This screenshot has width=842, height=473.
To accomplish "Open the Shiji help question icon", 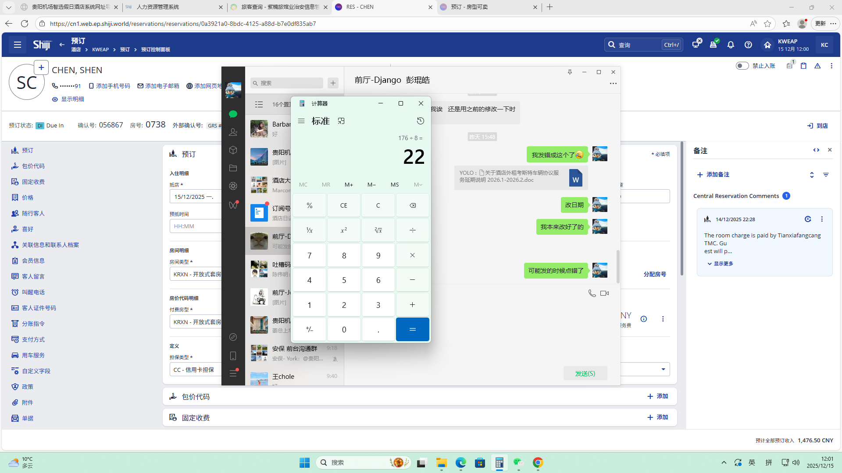I will coord(748,45).
